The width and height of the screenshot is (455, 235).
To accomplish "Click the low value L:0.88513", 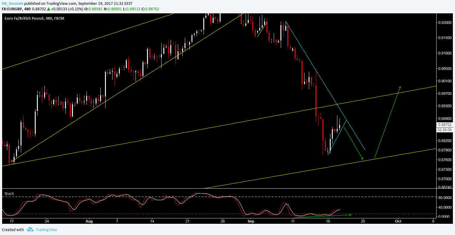I will tap(133, 9).
